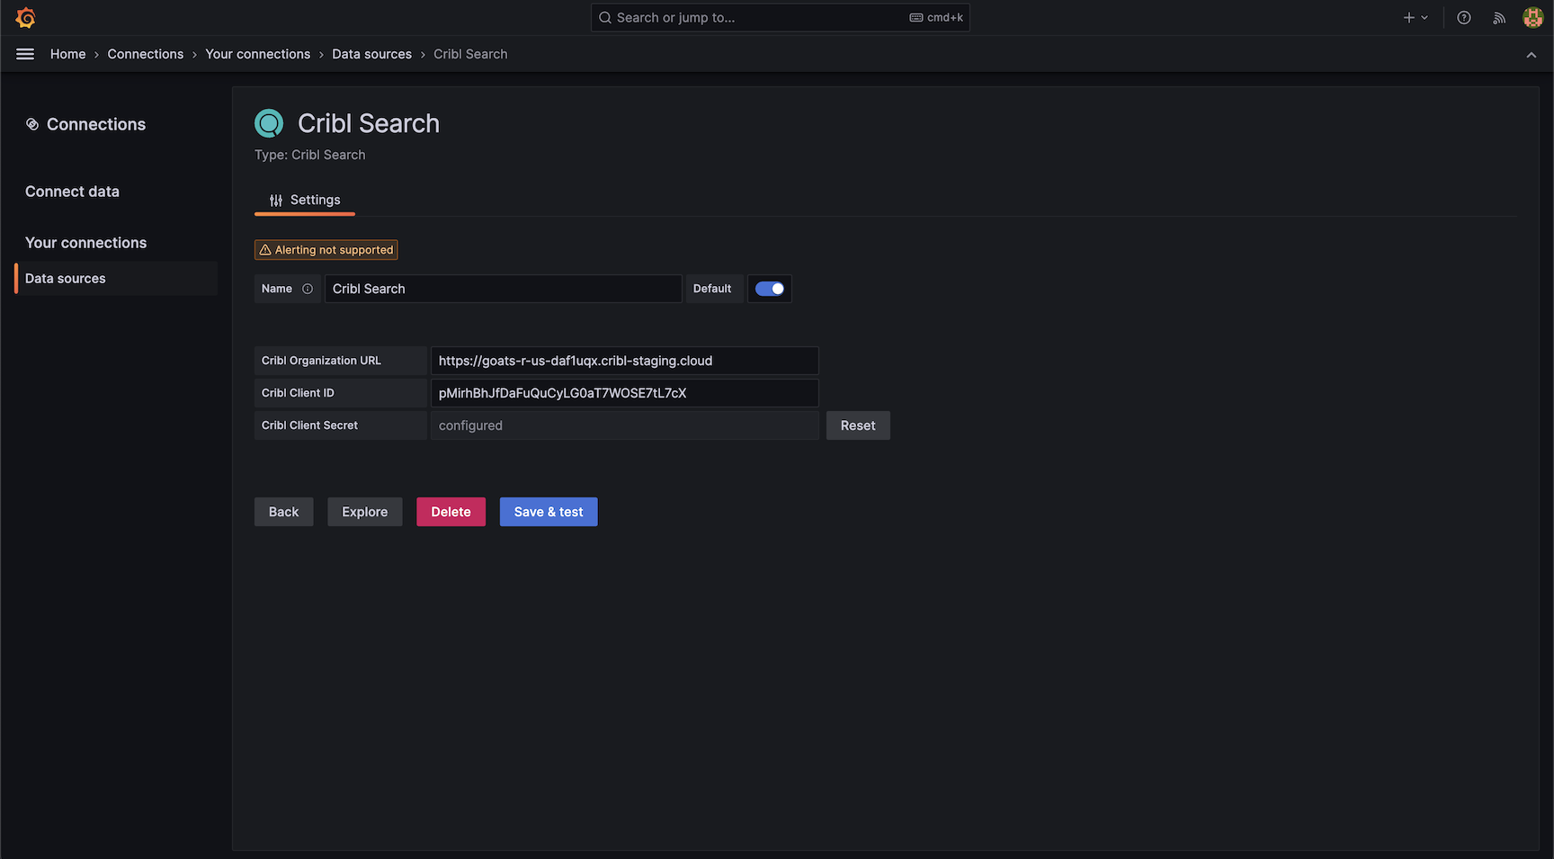The height and width of the screenshot is (859, 1554).
Task: Select Data sources in the sidebar
Action: [65, 278]
